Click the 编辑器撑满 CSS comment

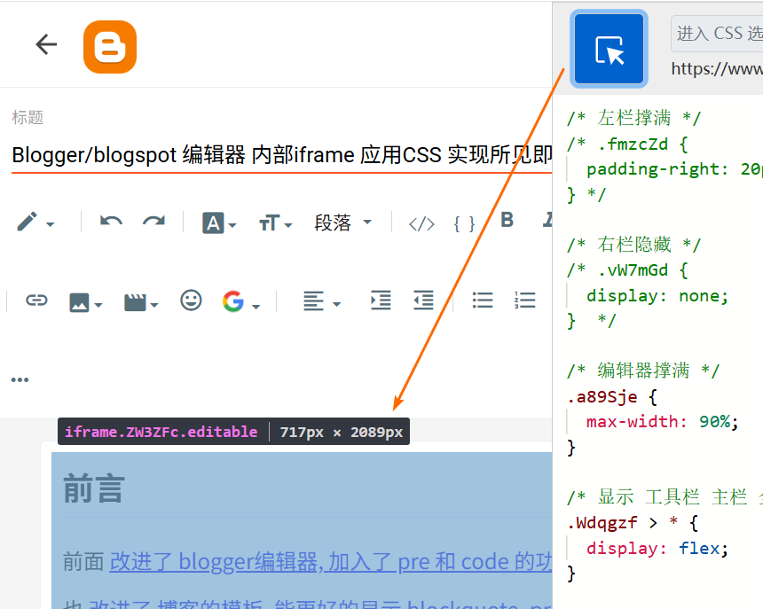[643, 371]
